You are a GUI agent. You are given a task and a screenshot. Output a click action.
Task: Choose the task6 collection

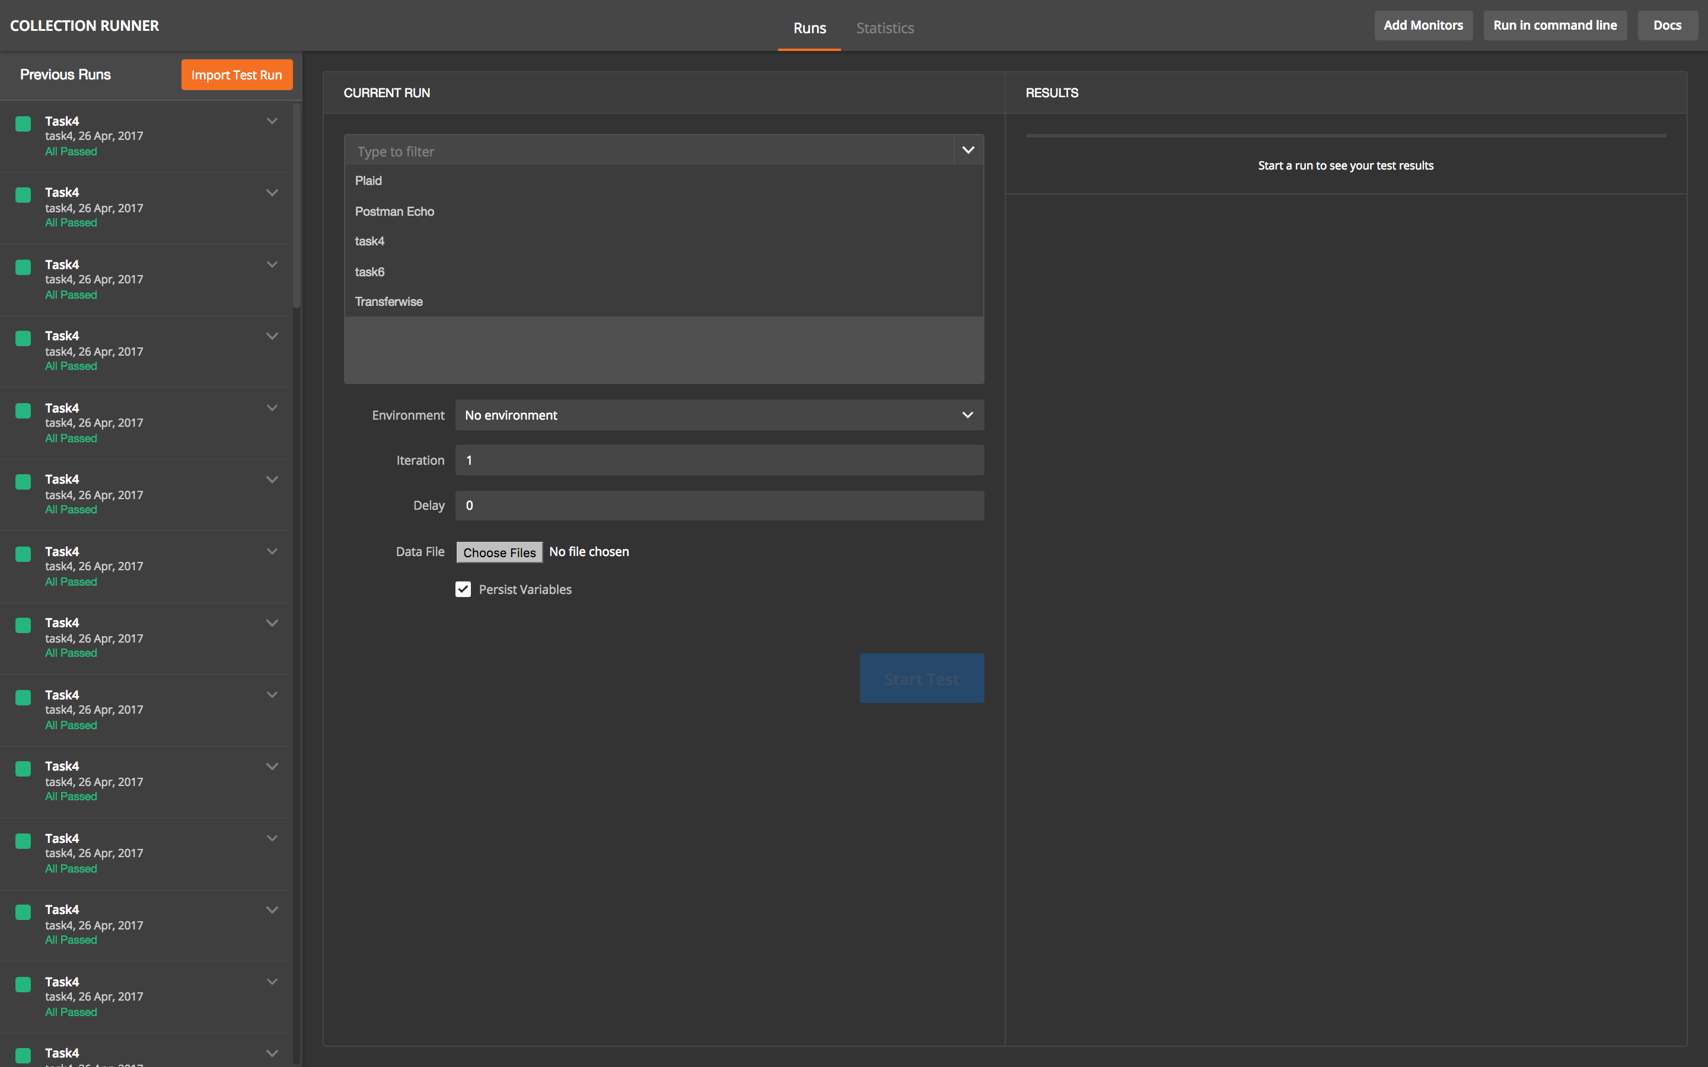[370, 271]
